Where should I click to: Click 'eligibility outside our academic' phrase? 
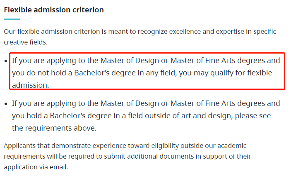point(199,146)
